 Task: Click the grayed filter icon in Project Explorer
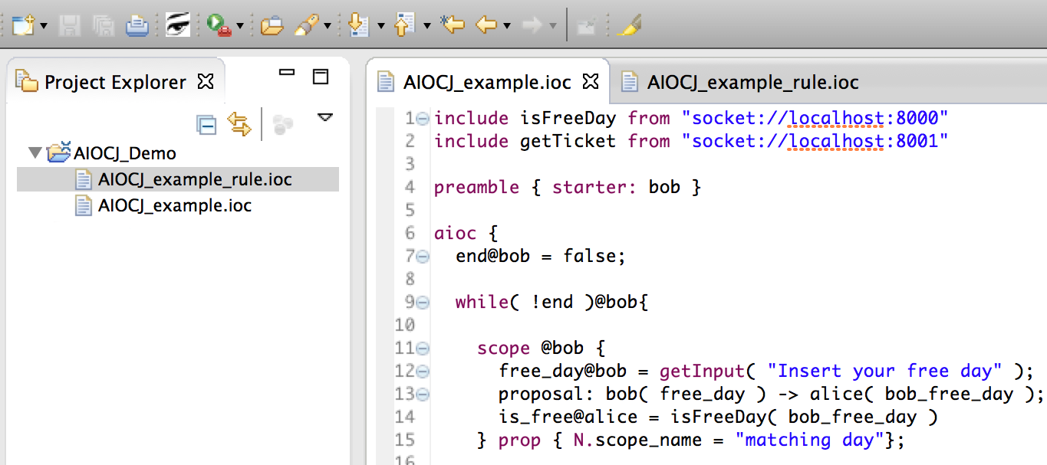pos(283,125)
